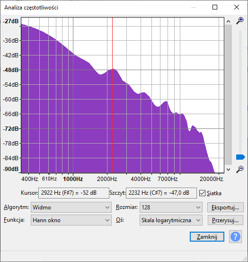Open the Rozmiar dropdown showing 128
248x262 pixels.
tap(171, 208)
